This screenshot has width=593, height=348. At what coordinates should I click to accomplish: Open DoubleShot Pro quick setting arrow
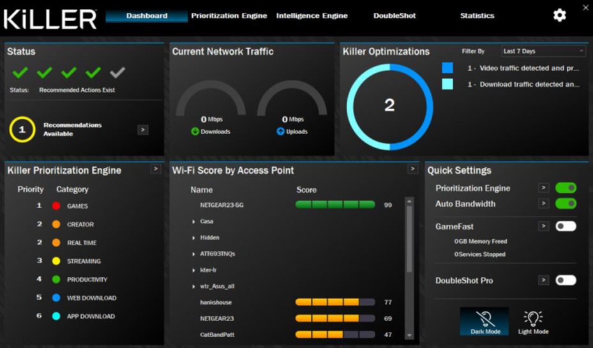[x=543, y=280]
